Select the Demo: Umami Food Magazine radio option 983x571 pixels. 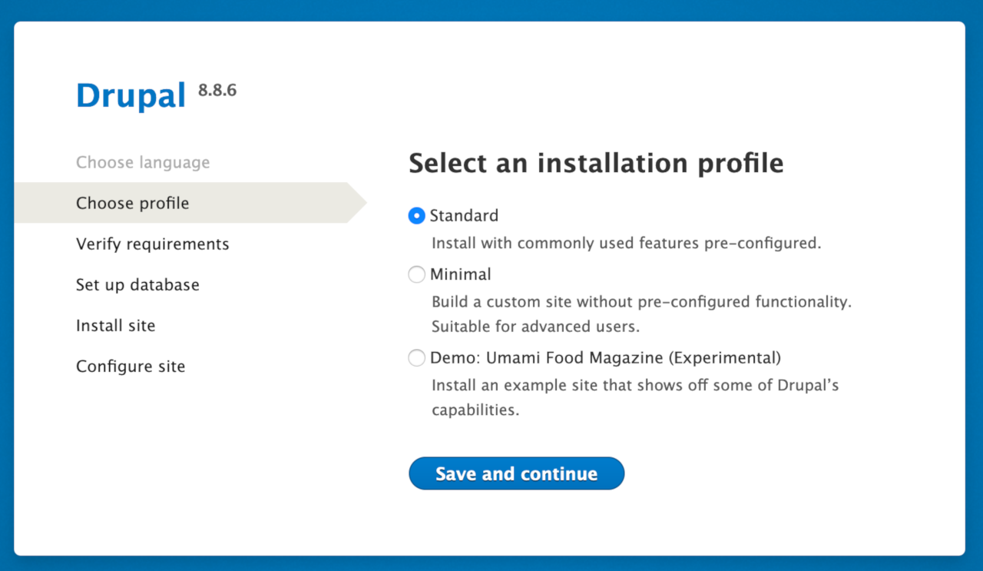click(x=415, y=357)
